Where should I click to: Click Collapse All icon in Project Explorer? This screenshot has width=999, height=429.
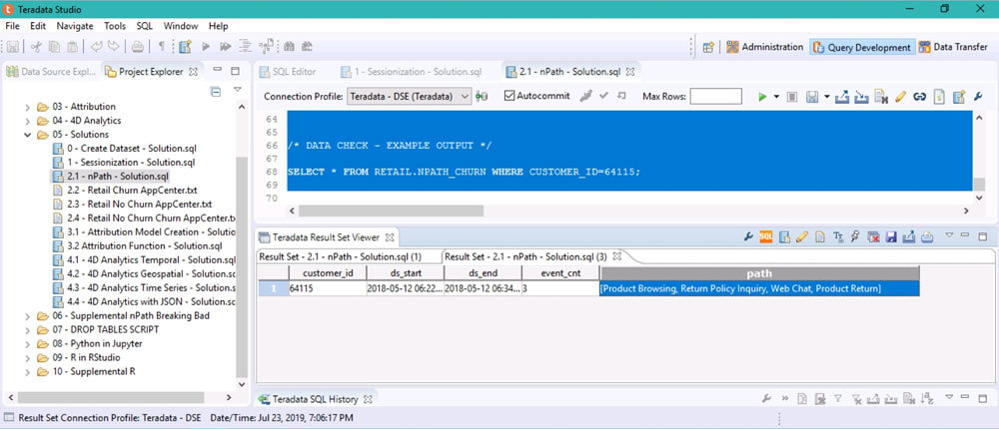(x=216, y=92)
